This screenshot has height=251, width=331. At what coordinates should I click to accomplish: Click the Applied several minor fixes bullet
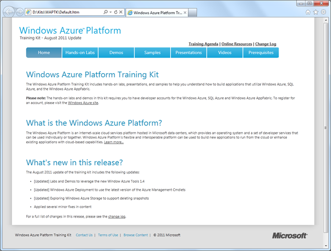[x=63, y=207]
